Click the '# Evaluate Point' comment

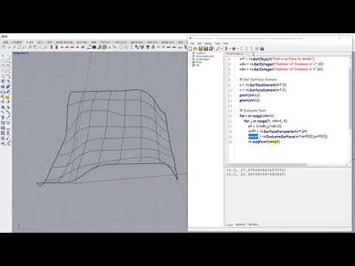pos(253,111)
